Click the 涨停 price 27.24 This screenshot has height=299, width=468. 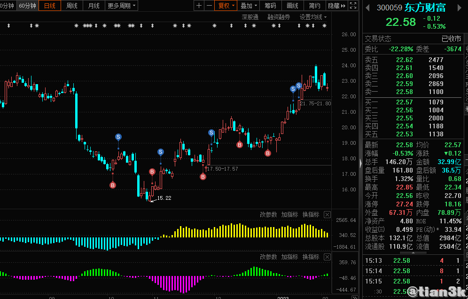click(x=405, y=205)
